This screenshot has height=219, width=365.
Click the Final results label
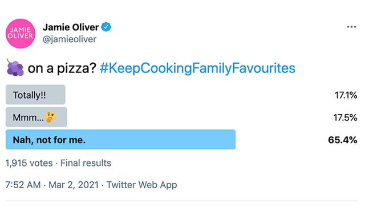click(86, 163)
